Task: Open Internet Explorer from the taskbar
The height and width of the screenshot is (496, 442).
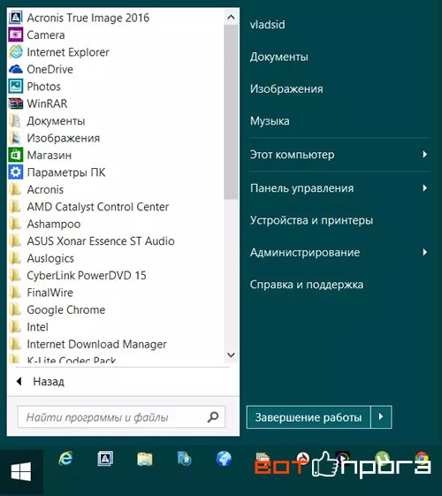Action: coord(65,458)
